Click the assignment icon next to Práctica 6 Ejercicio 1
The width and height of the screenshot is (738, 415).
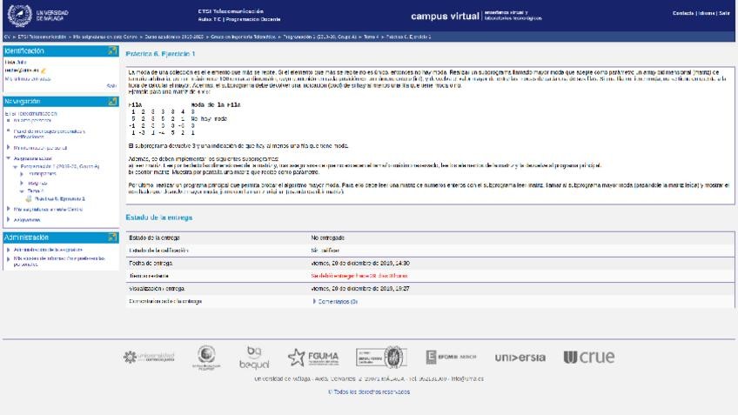tap(29, 198)
